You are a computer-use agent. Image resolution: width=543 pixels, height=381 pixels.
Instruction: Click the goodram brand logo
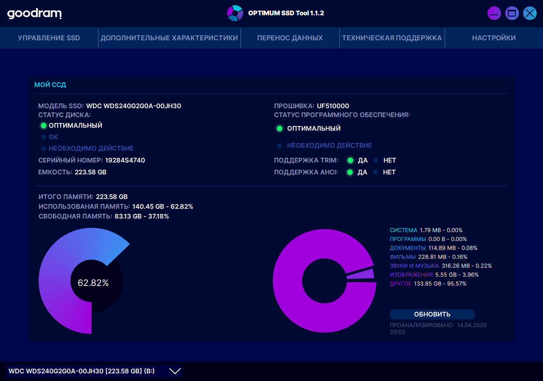(x=34, y=14)
